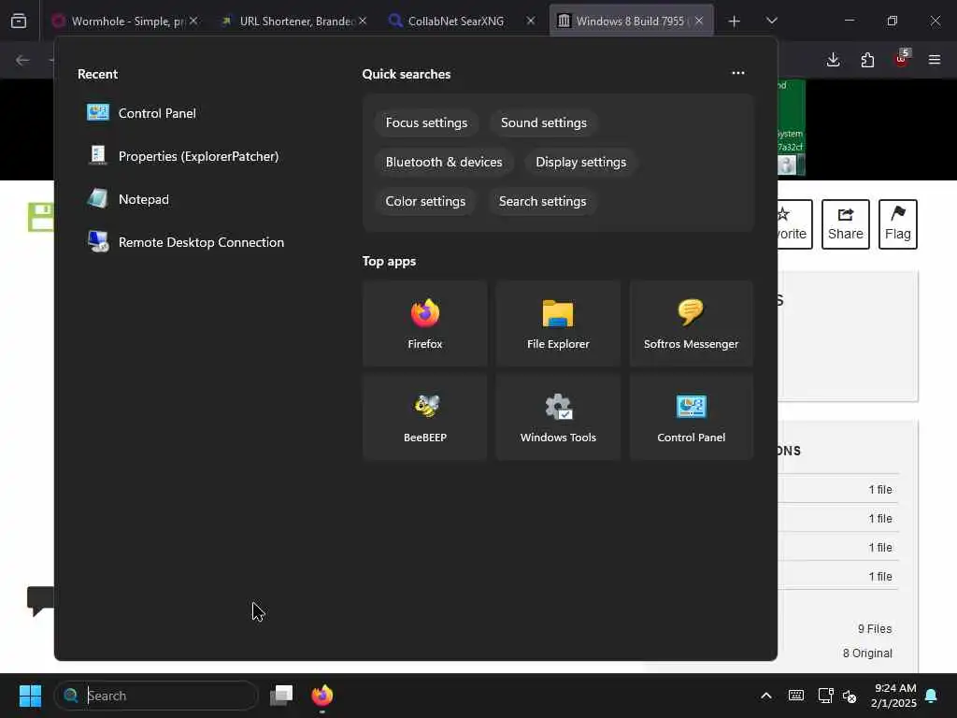Click Sound settings quick search
The height and width of the screenshot is (718, 957).
(x=543, y=122)
